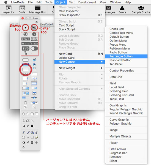Screen dimensions: 151x165
Task: Choose the text entry field tool
Action: coord(34,74)
